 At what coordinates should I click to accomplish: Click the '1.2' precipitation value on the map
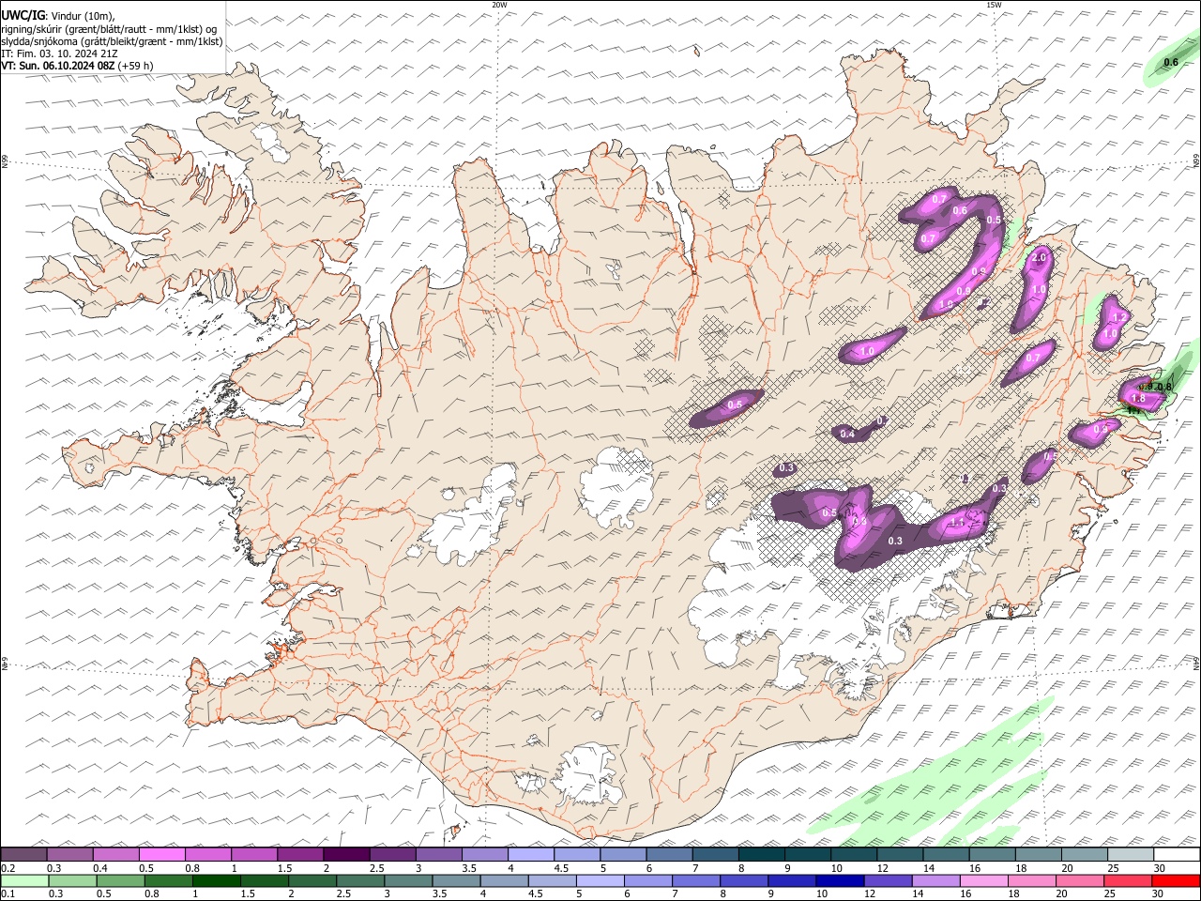point(1118,318)
